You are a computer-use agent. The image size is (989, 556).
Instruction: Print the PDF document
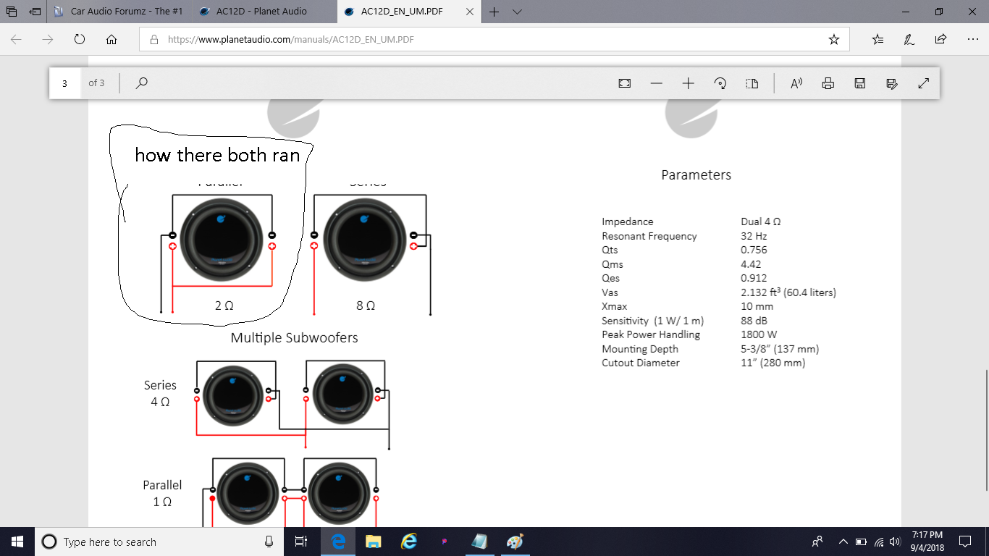(x=828, y=83)
